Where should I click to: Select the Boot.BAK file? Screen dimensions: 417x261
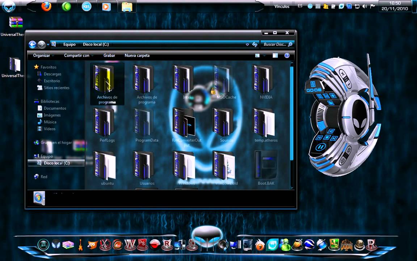pos(266,168)
